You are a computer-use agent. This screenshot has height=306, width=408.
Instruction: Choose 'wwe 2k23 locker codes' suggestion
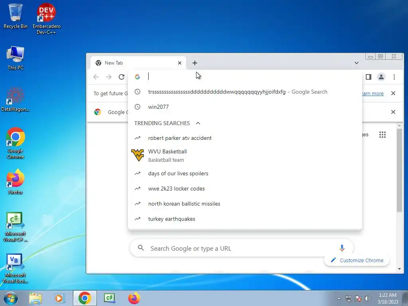[x=245, y=188]
